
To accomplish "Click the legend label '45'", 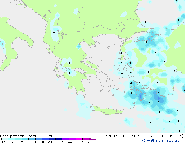I will [83, 142].
